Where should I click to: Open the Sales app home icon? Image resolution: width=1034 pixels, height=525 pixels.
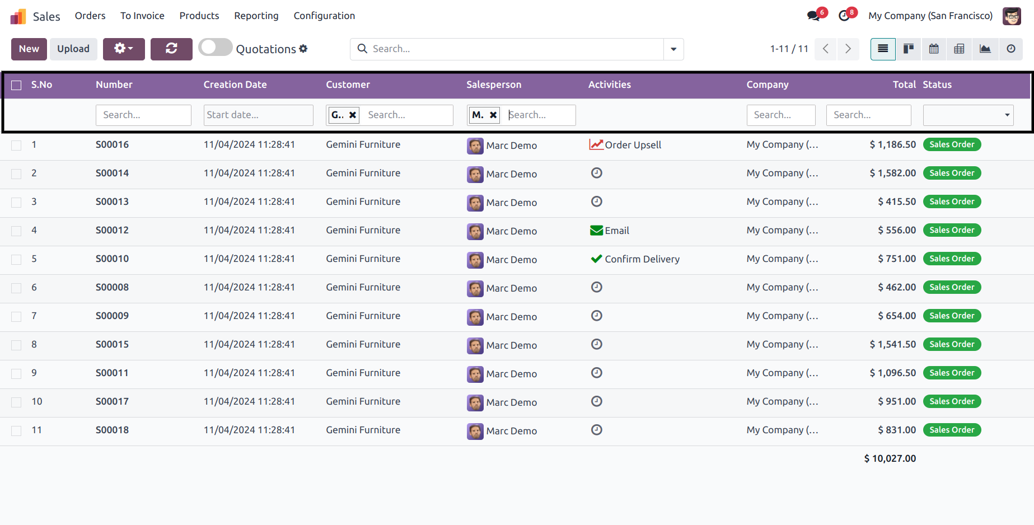[x=18, y=16]
